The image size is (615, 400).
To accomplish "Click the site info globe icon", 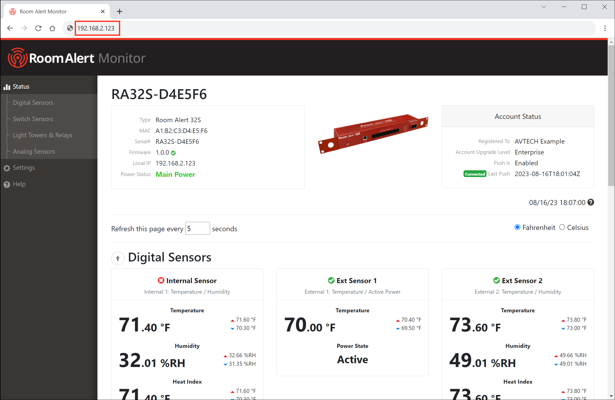I will (70, 28).
